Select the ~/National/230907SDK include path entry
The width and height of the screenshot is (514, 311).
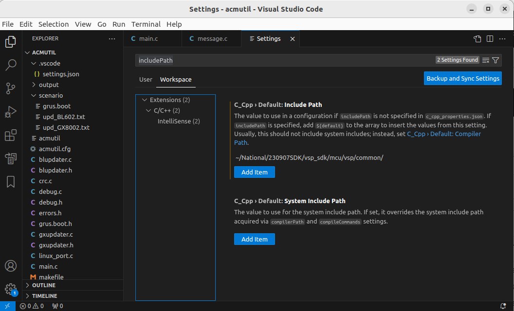coord(309,158)
